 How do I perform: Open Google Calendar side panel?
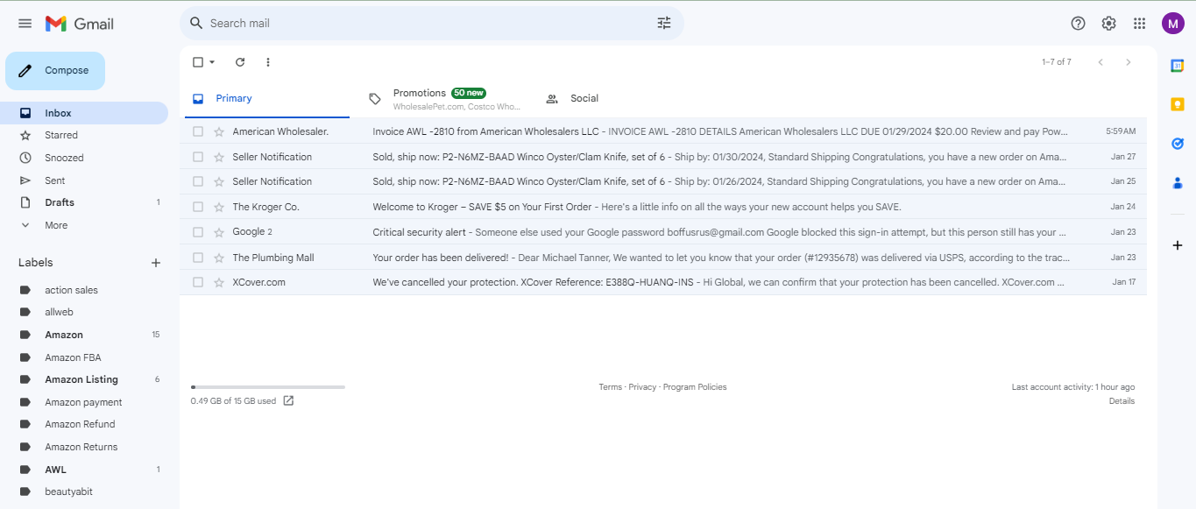(x=1178, y=66)
